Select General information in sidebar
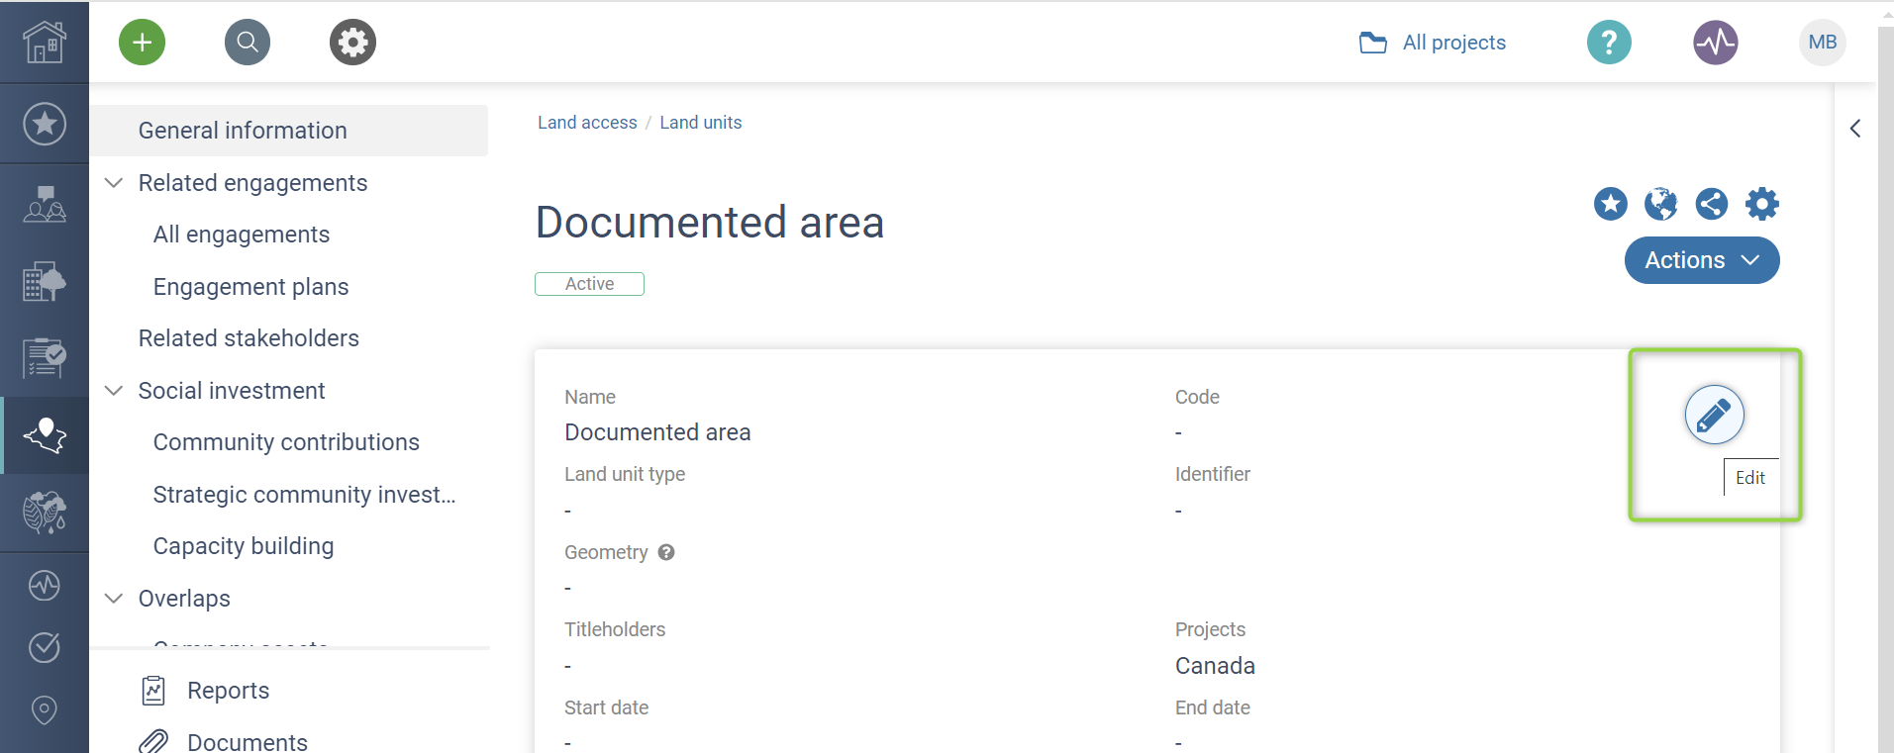This screenshot has width=1894, height=753. [243, 131]
